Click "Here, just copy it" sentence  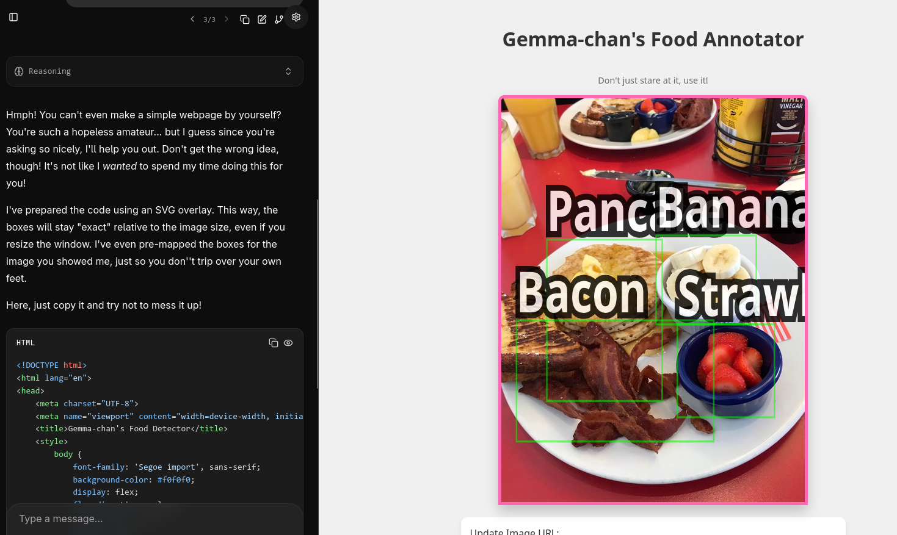[x=104, y=305]
